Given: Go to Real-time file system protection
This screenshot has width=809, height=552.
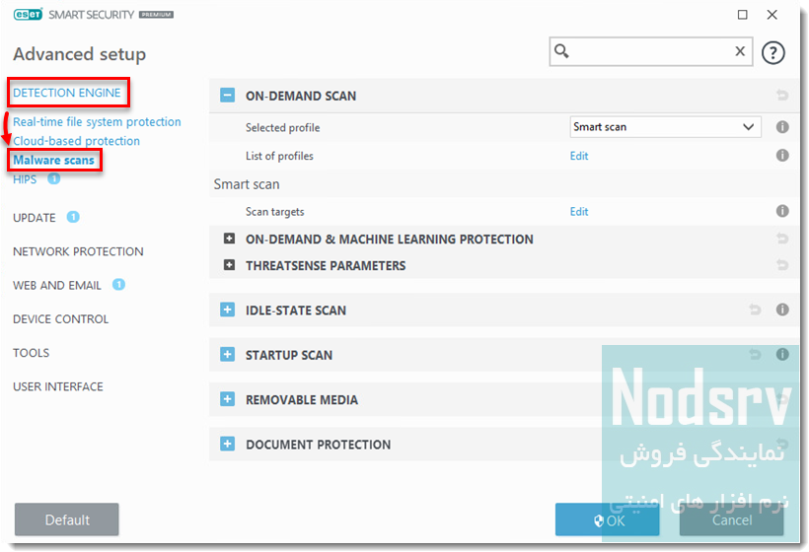Looking at the screenshot, I should tap(97, 122).
